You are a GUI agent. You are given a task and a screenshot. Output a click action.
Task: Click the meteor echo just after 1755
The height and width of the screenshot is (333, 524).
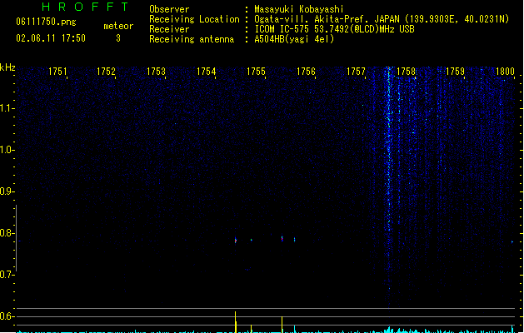[282, 238]
